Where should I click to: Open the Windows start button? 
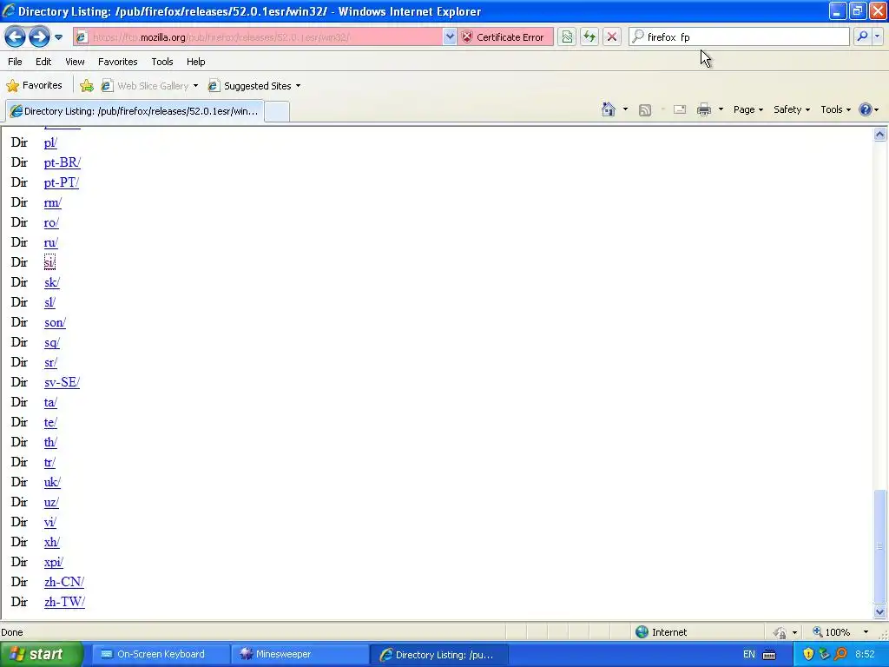pos(41,654)
